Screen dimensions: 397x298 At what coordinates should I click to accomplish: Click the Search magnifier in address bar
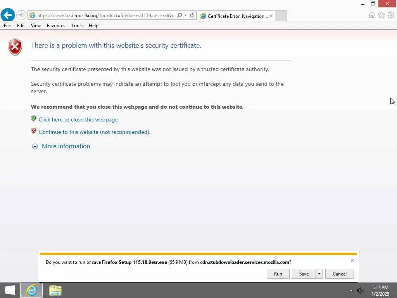(179, 16)
